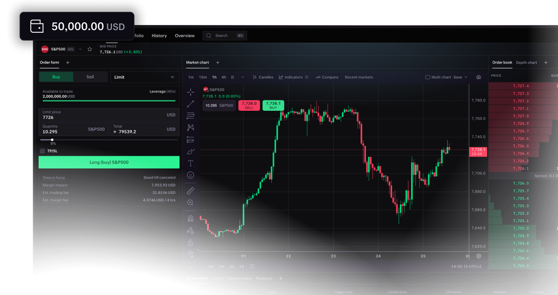Viewport: 558px width, 295px height.
Task: Switch to the Depth chart tab
Action: coord(526,62)
